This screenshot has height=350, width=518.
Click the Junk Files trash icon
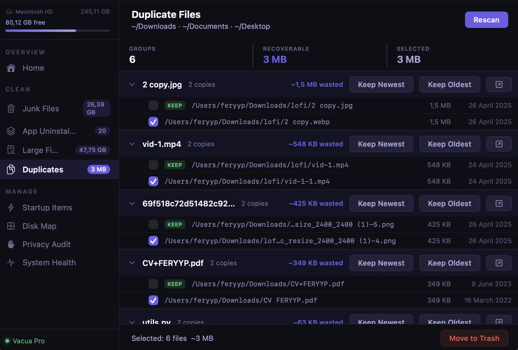pyautogui.click(x=11, y=109)
